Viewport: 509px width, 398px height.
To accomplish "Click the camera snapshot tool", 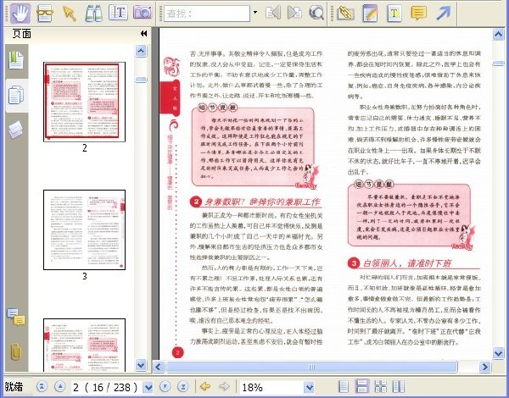I will click(143, 13).
